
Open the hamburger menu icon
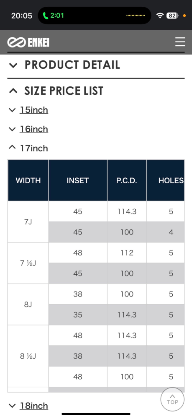click(x=180, y=42)
